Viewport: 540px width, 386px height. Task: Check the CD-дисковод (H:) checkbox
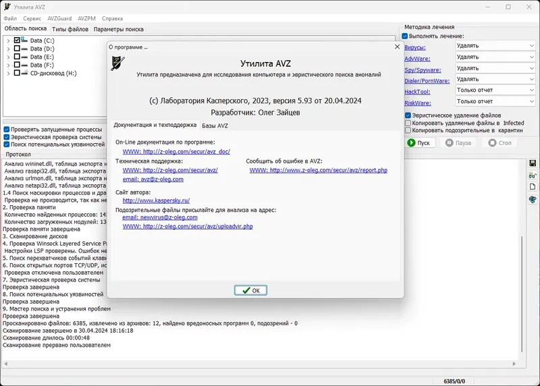(x=17, y=73)
